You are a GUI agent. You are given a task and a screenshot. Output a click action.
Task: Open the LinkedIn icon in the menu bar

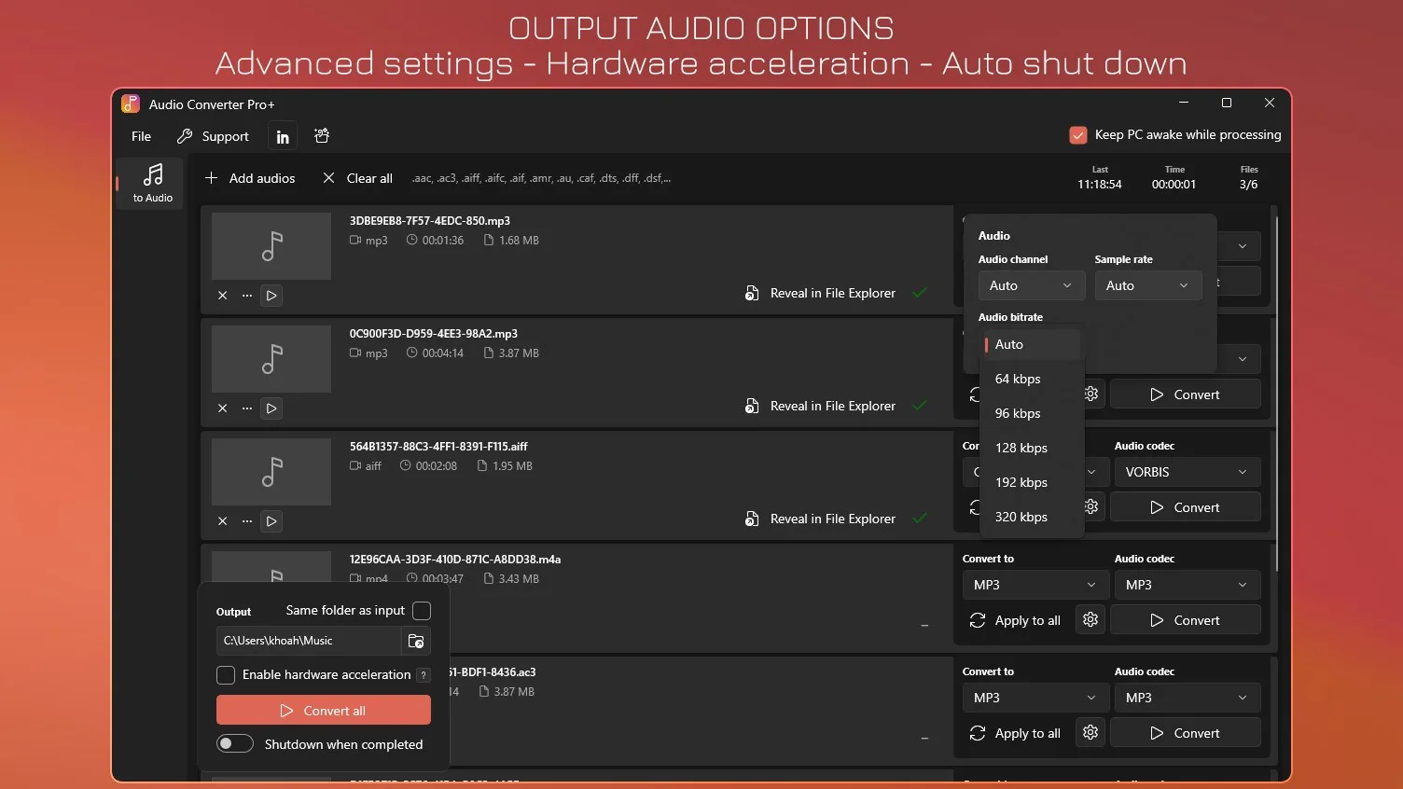pos(283,136)
